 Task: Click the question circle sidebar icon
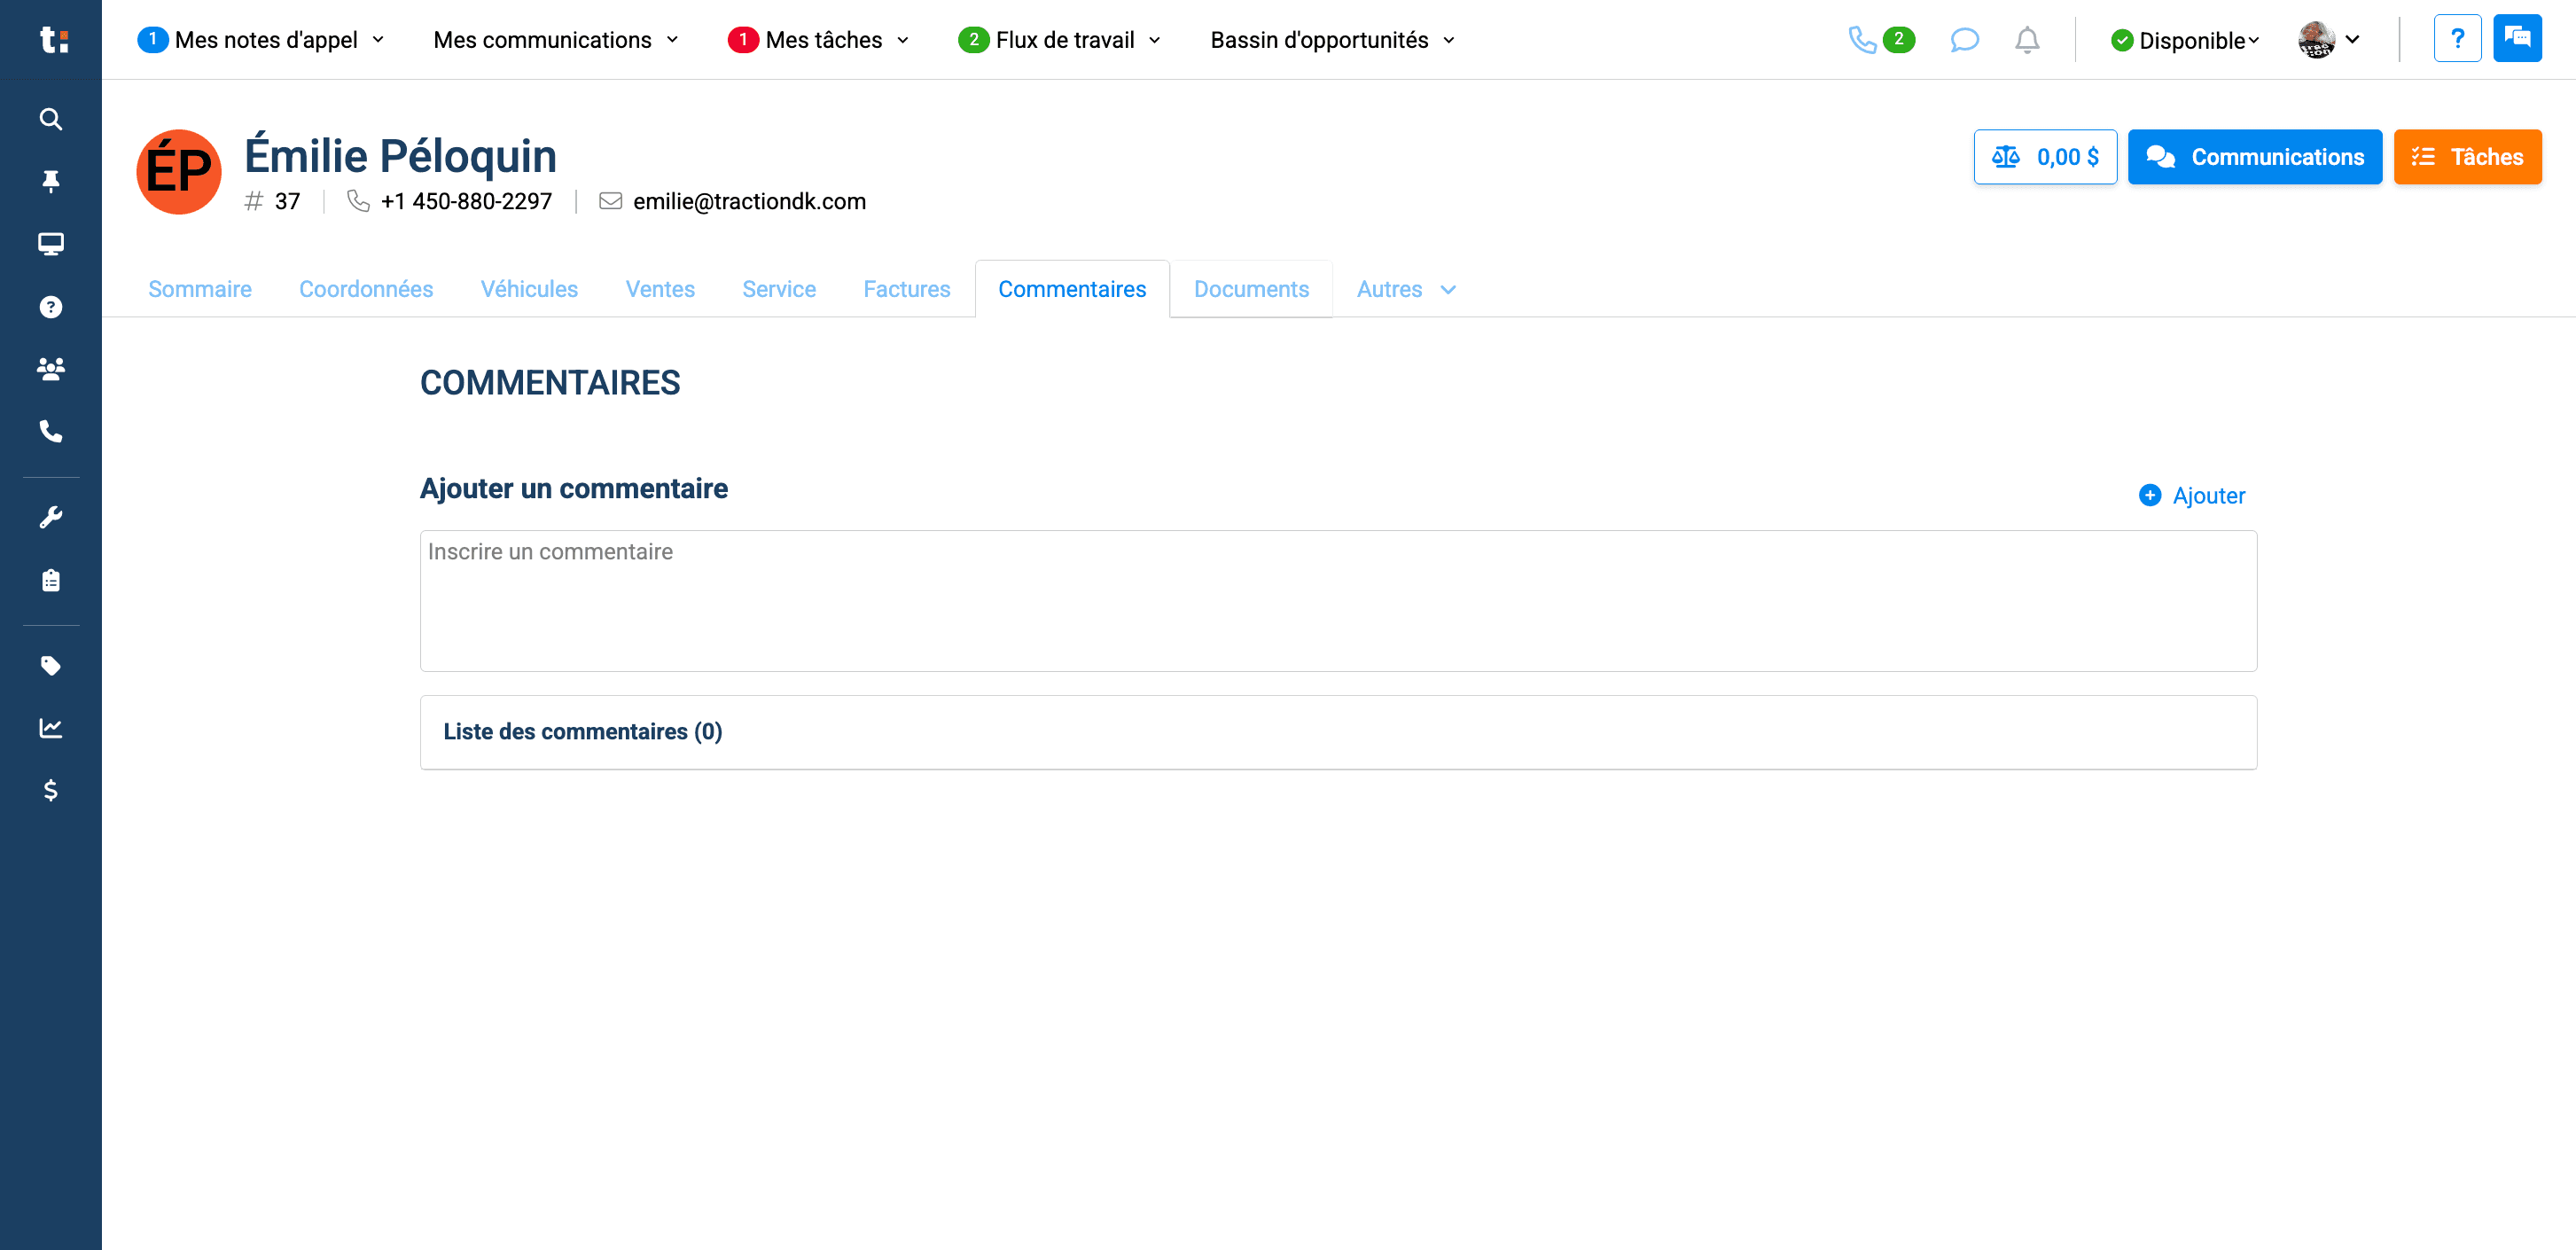pyautogui.click(x=50, y=307)
